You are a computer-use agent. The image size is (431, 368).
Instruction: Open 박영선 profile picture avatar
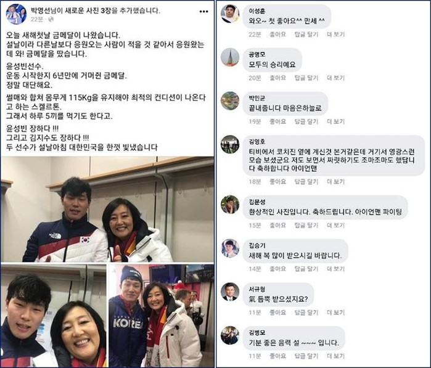(17, 14)
